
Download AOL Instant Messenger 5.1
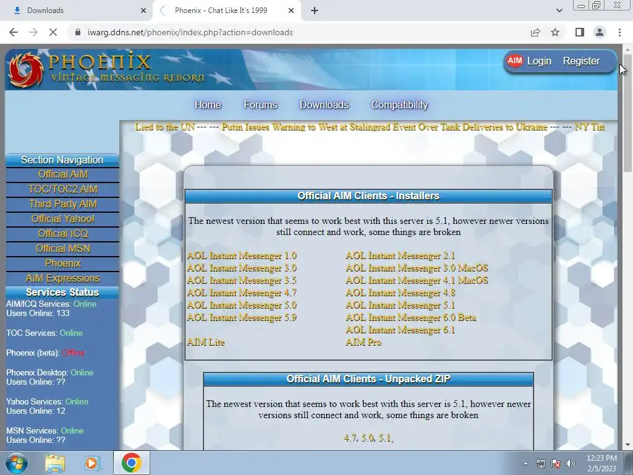click(x=401, y=306)
